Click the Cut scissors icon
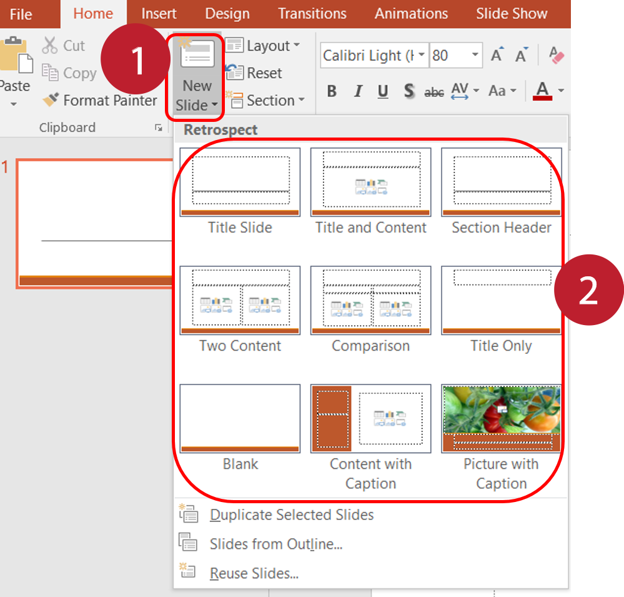This screenshot has height=597, width=624. 50,46
